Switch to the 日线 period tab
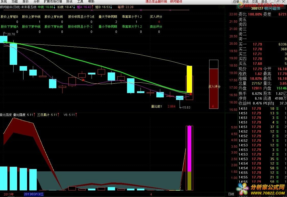This screenshot has width=287, height=197. coord(231,194)
